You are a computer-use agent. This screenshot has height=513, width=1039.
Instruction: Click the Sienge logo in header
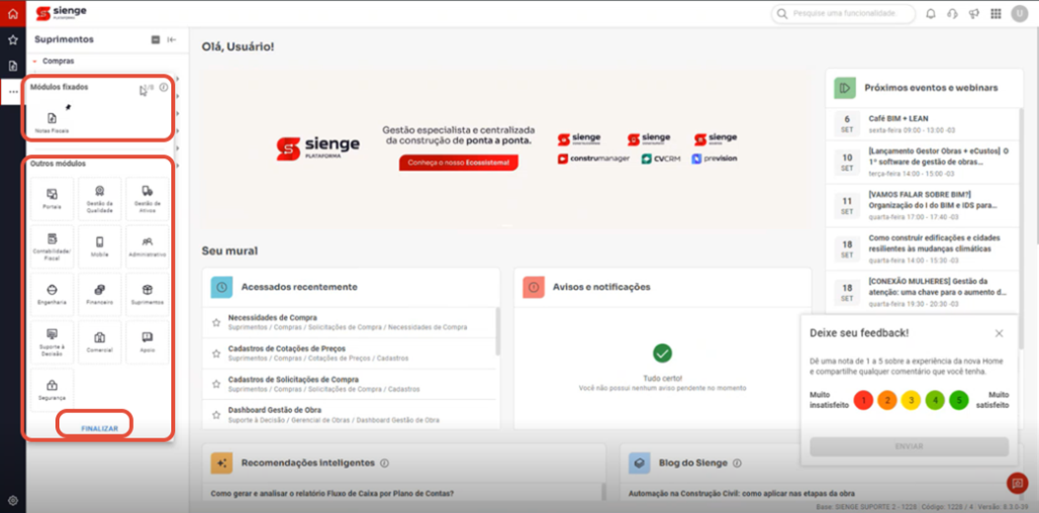(61, 13)
